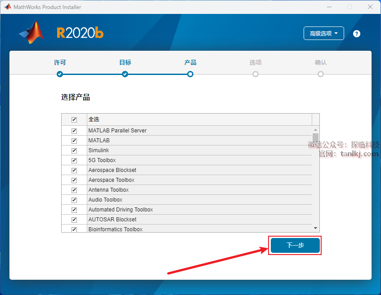This screenshot has width=381, height=295.
Task: Click the completed 目标 step marker
Action: (125, 74)
